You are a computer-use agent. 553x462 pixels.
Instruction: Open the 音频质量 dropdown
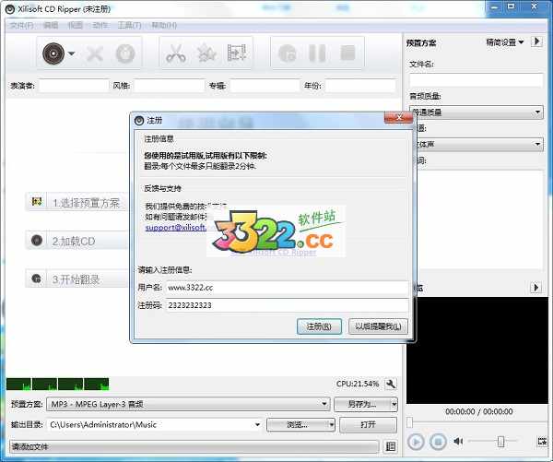[x=477, y=113]
